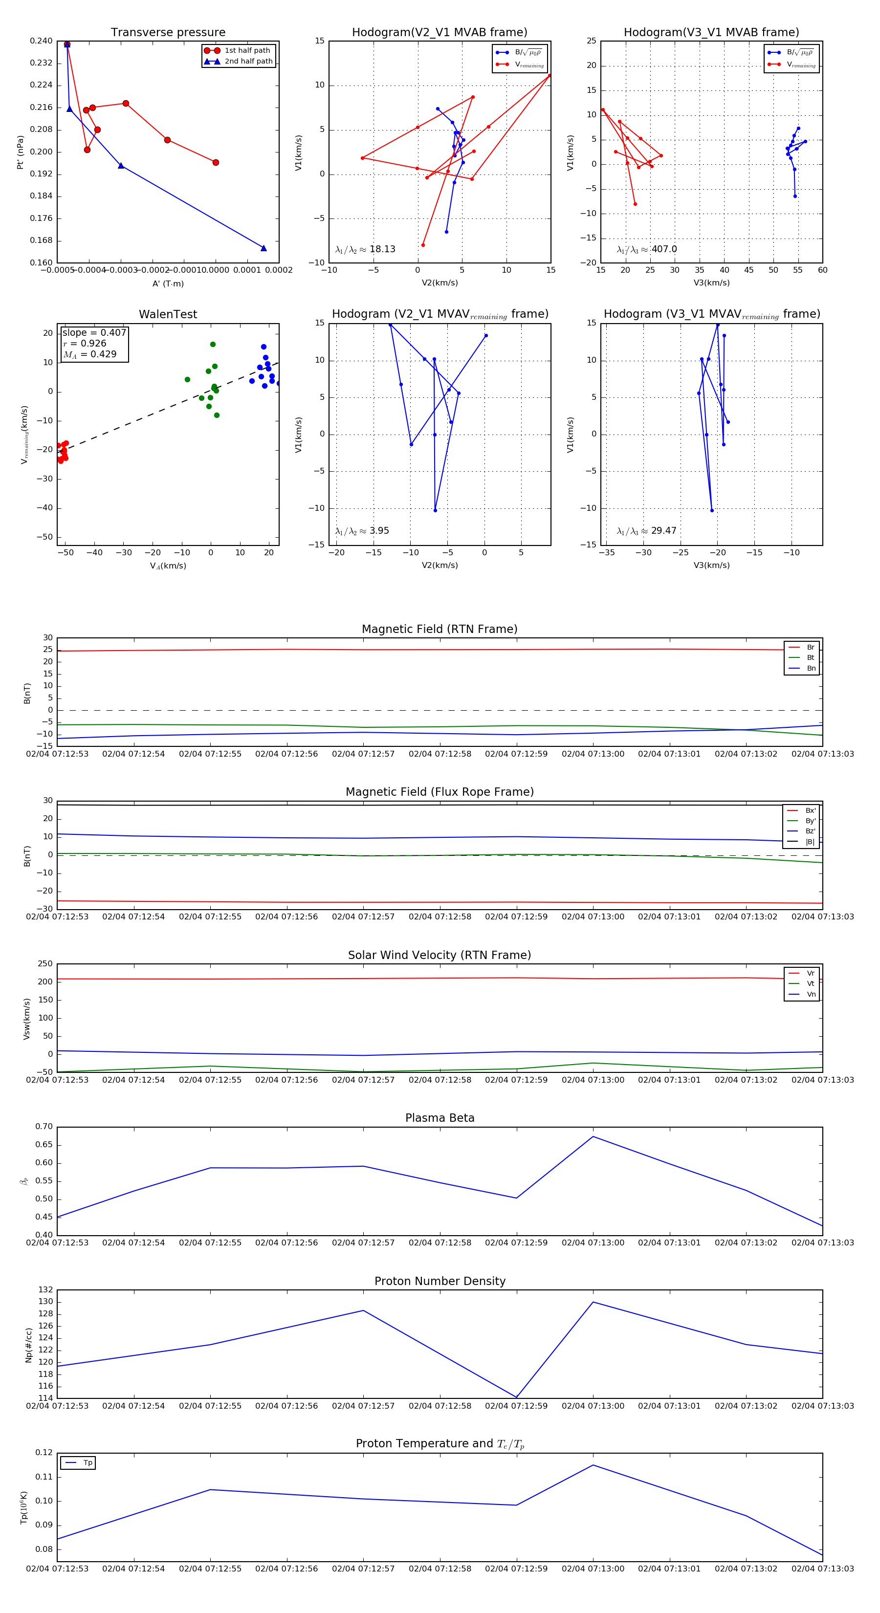Click the λ1/λ2 ≈ 18.13 annotation
Image resolution: width=880 pixels, height=1613 pixels.
(365, 249)
